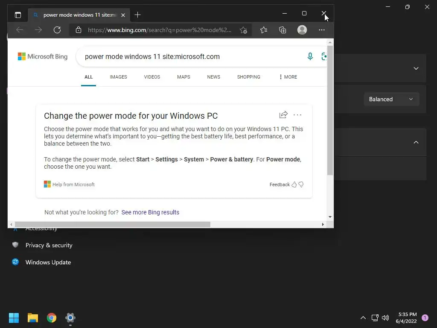Start voice search with microphone icon

tap(310, 56)
